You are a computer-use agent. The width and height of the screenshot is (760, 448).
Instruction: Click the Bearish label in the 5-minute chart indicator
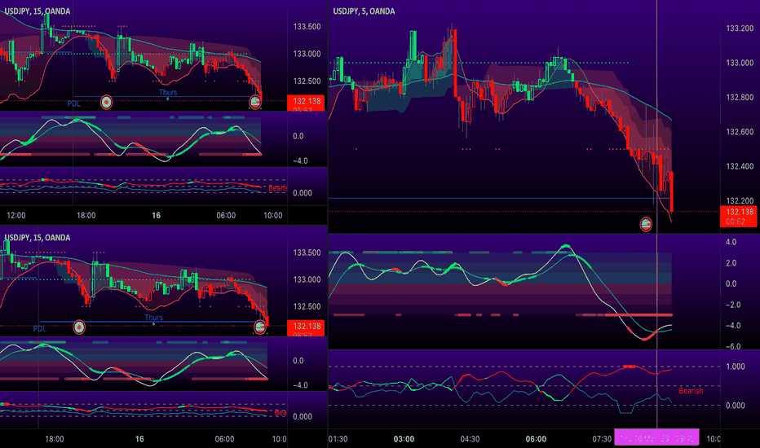(x=691, y=391)
